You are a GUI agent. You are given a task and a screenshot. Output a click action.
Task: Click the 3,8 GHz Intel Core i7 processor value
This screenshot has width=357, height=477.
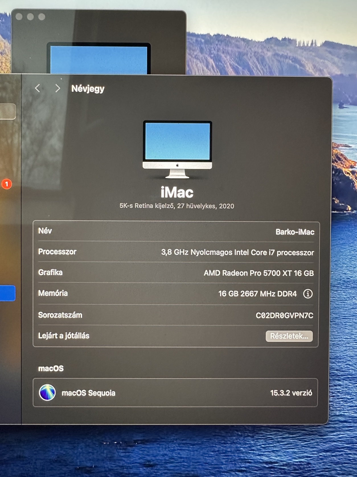point(237,252)
